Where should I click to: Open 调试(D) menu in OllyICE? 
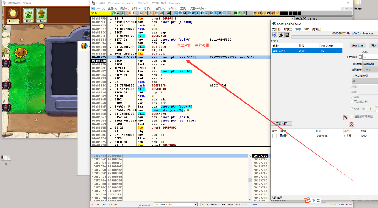124,8
